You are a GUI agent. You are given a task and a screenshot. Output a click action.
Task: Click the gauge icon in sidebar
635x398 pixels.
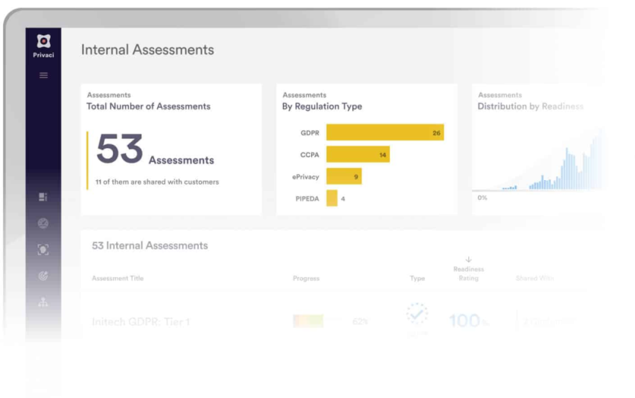pyautogui.click(x=43, y=223)
